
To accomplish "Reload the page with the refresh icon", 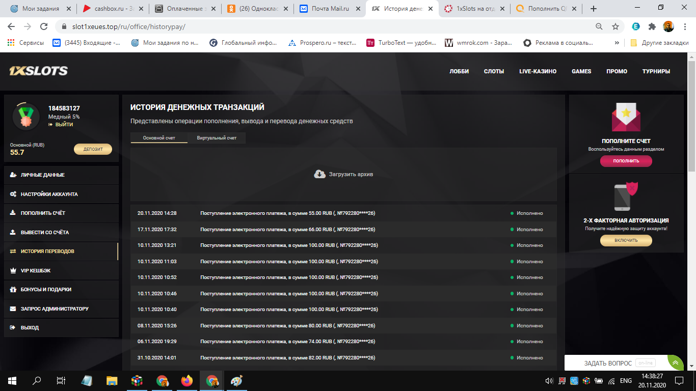I will coord(44,26).
